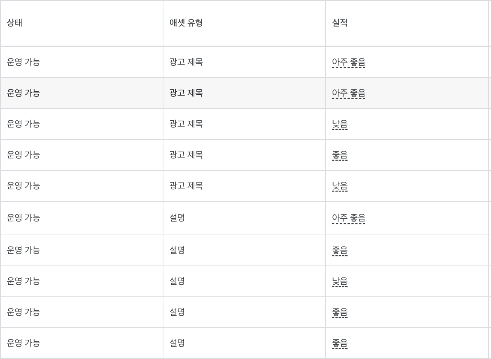The height and width of the screenshot is (359, 491).
Task: Open the first 좋음 rating among 설명 rows
Action: coord(340,250)
